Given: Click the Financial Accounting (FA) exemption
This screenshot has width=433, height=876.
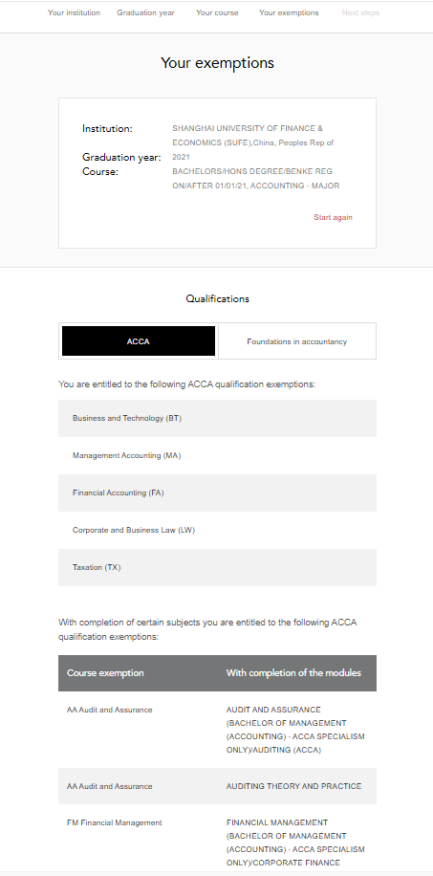Looking at the screenshot, I should pos(217,493).
